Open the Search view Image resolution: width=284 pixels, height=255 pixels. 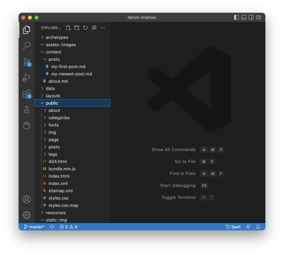27,46
